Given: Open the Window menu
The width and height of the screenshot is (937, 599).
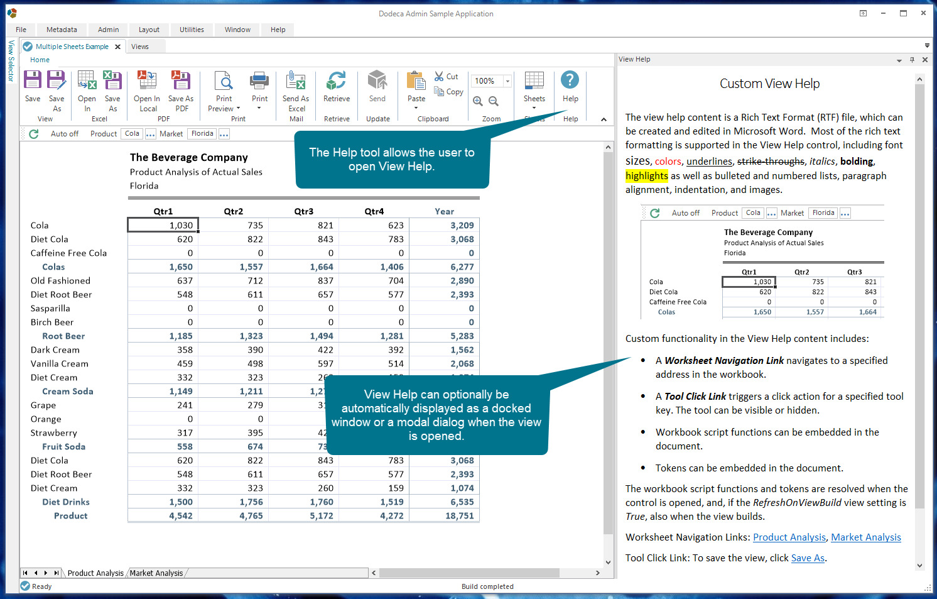Looking at the screenshot, I should 237,30.
